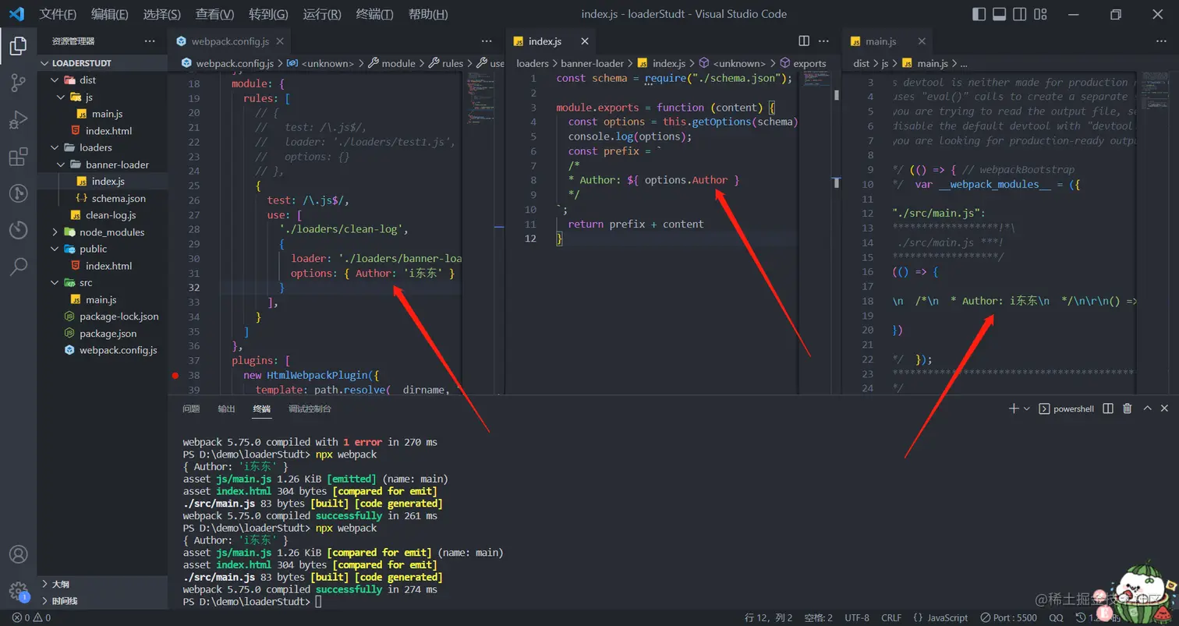Toggle the bottom panel visibility
The height and width of the screenshot is (626, 1179).
click(999, 14)
